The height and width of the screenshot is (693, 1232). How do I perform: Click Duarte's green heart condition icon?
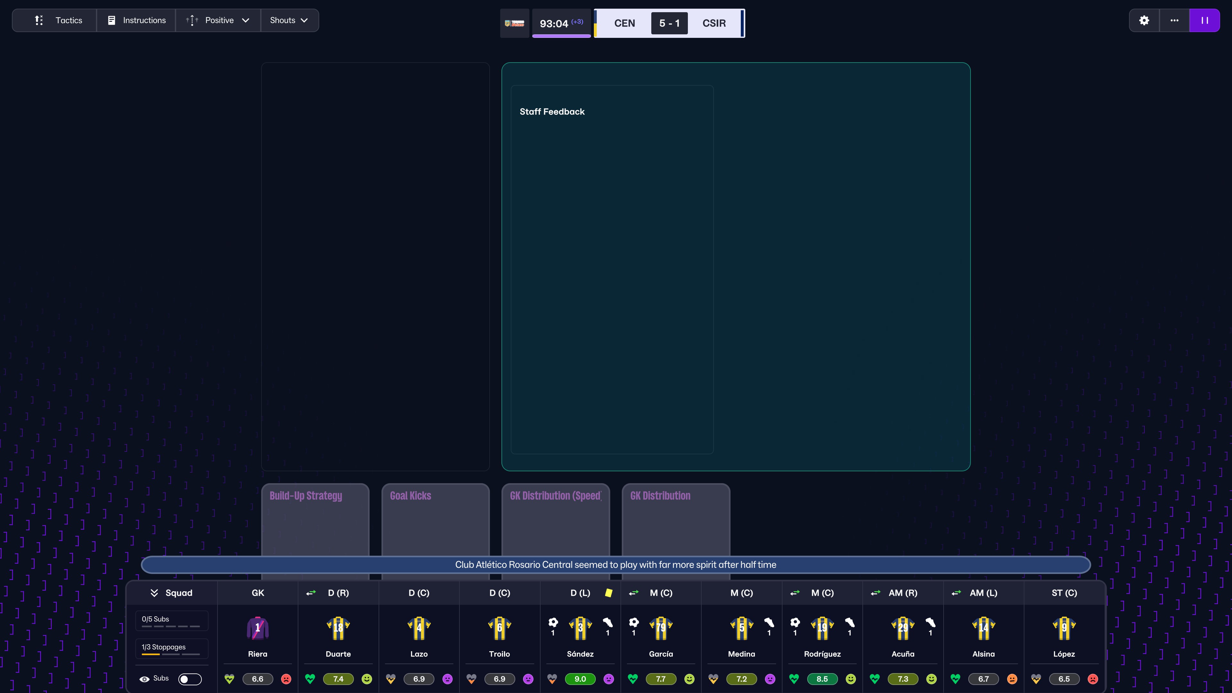coord(310,679)
